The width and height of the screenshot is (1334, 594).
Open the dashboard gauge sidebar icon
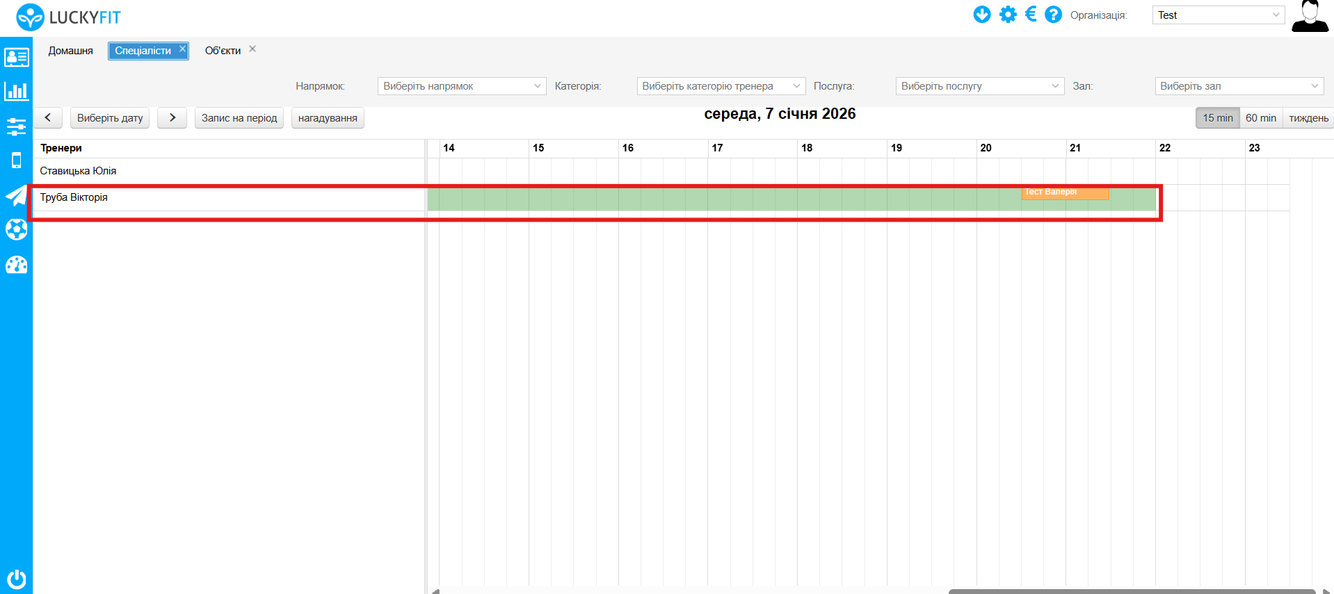(x=16, y=265)
